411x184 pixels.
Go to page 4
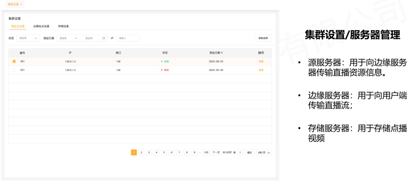pyautogui.click(x=157, y=152)
